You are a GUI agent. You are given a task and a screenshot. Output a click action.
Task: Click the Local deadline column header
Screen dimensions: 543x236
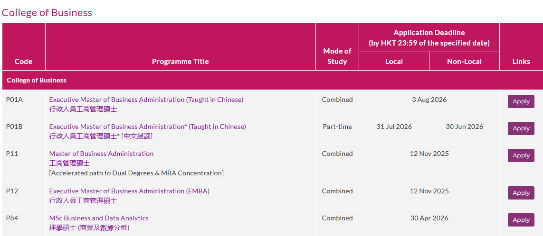pos(394,62)
